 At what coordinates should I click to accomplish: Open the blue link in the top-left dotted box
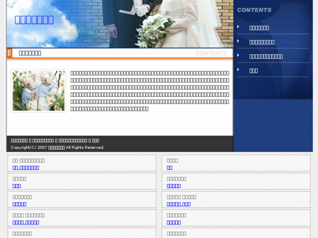tap(26, 168)
